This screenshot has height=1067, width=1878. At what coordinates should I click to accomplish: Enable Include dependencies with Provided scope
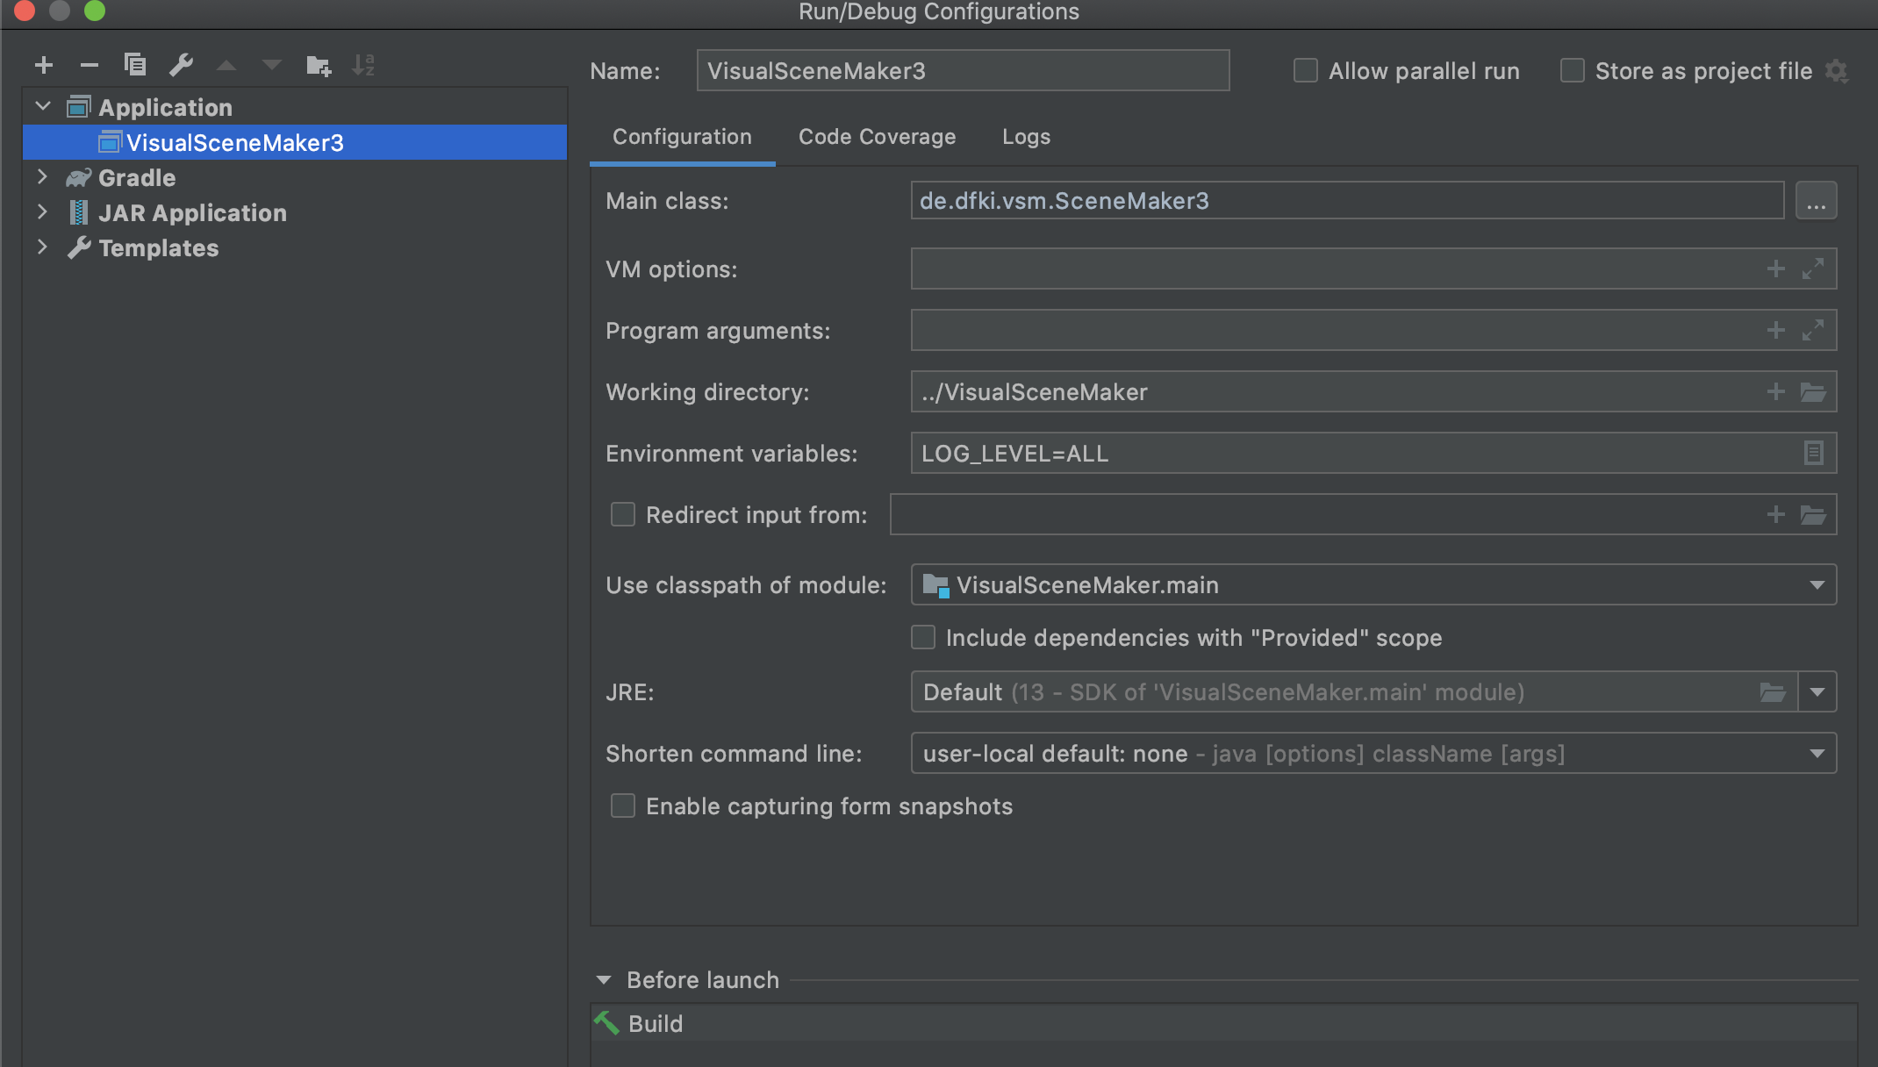[x=923, y=638]
